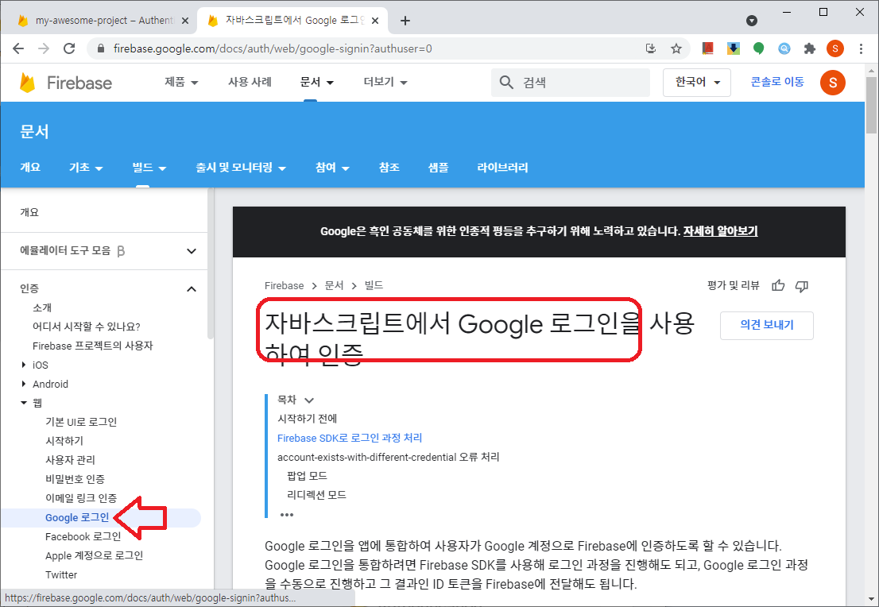Open Apple 계정으로 로그인 in sidebar
This screenshot has width=879, height=607.
(x=94, y=556)
